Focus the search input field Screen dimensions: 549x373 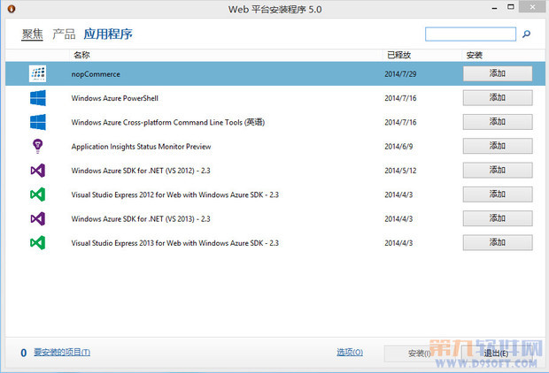click(x=470, y=34)
